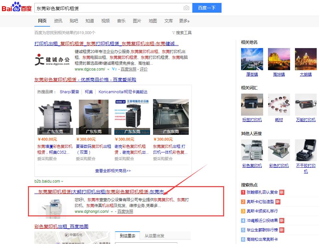The image size is (319, 244).
Task: Select the 从这里出发 map tab
Action: coord(154,236)
